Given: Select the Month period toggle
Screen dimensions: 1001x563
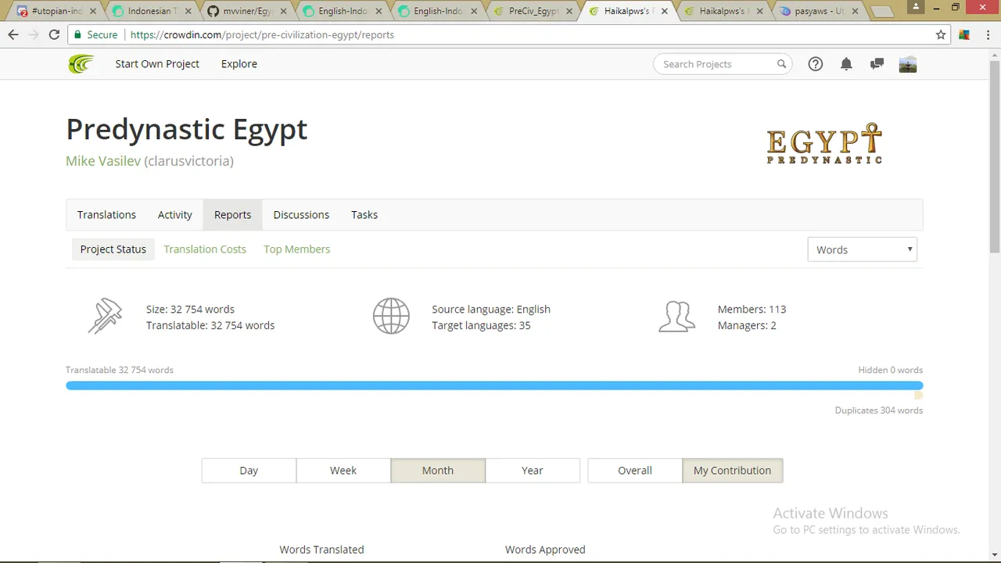Looking at the screenshot, I should click(438, 470).
